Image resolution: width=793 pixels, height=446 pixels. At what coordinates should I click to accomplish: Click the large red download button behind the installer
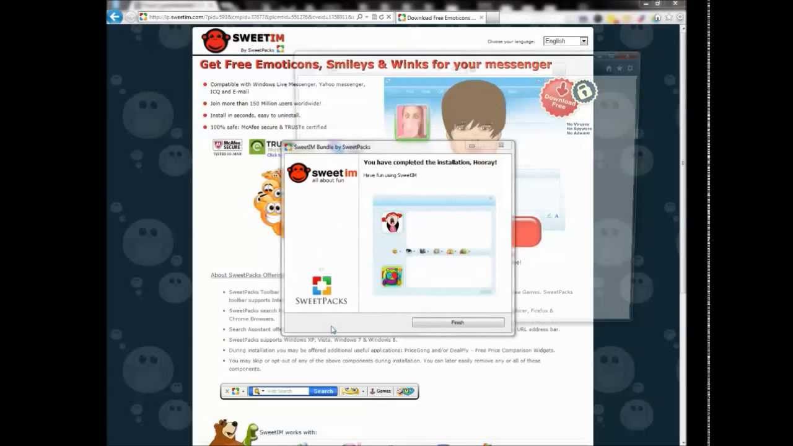pos(527,231)
